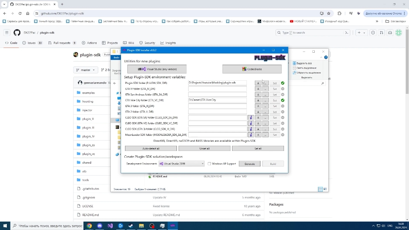This screenshot has width=409, height=230.
Task: Open Discord from taskbar
Action: click(99, 226)
